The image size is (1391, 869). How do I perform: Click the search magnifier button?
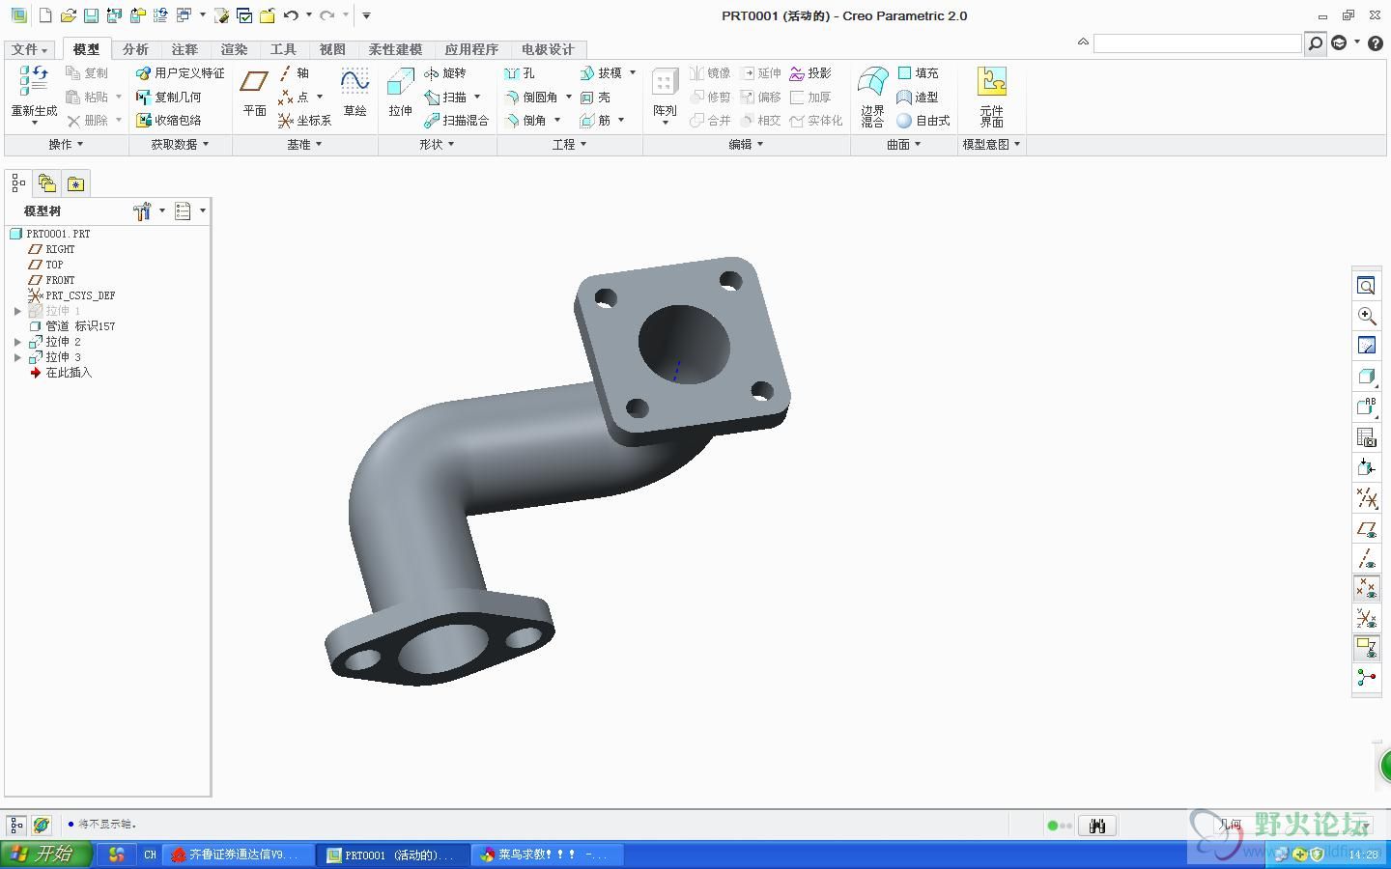pyautogui.click(x=1315, y=43)
